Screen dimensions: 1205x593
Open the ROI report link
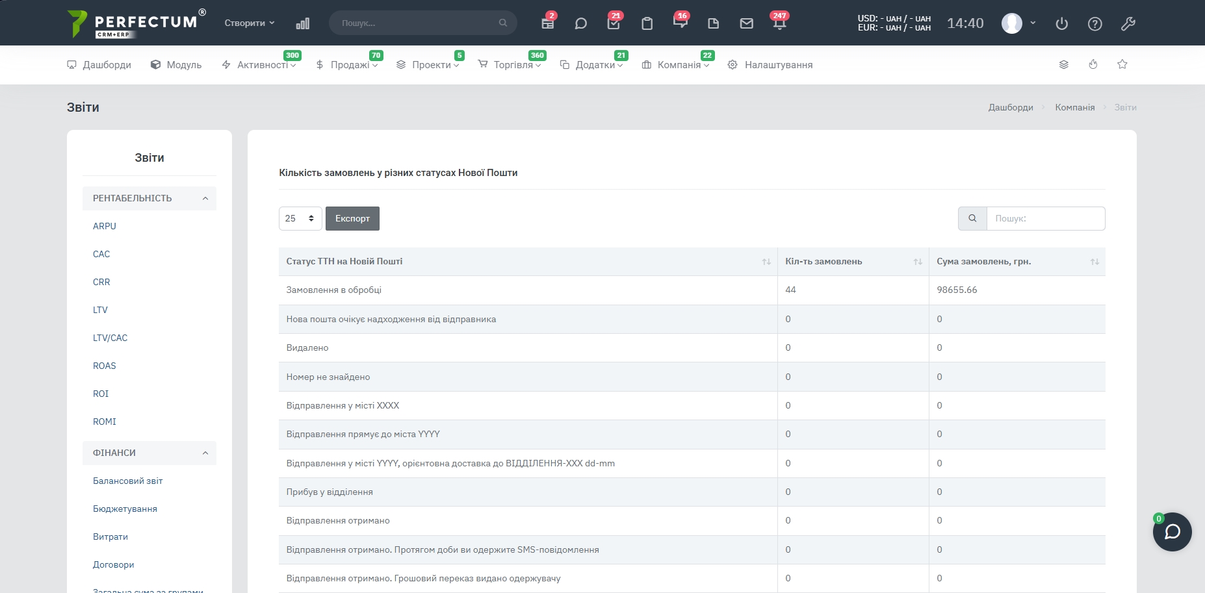[x=101, y=394]
